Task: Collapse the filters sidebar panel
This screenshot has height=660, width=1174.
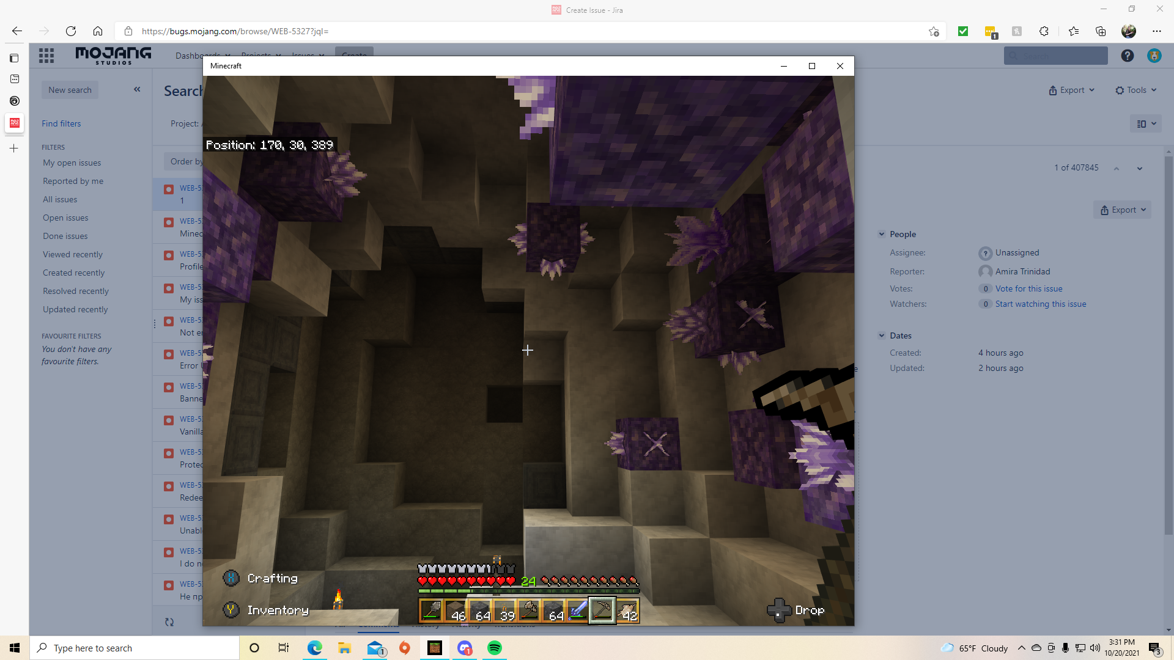Action: (x=137, y=89)
